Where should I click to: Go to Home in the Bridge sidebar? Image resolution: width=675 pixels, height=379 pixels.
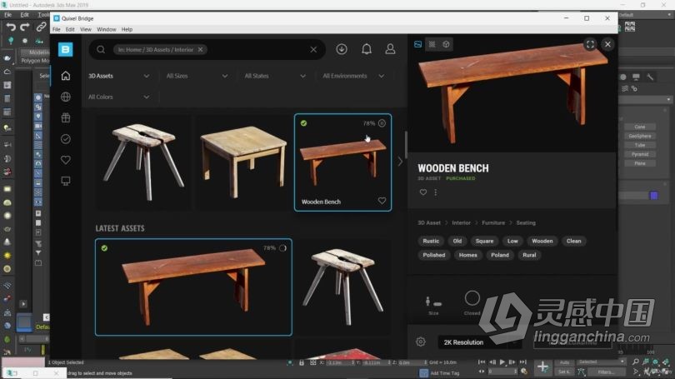66,76
